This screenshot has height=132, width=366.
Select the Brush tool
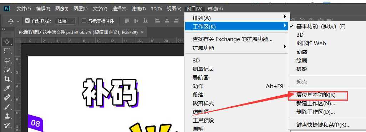click(x=7, y=107)
